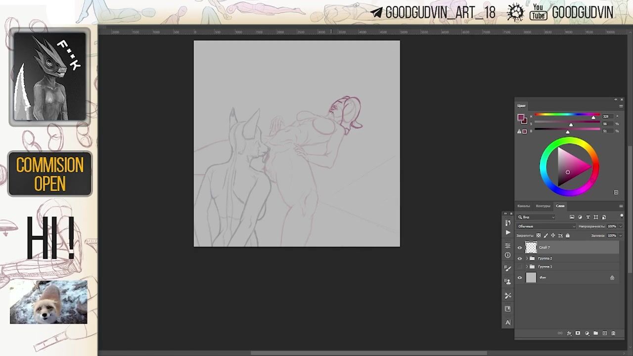Open the fx layer styles icon
The image size is (633, 356).
click(x=569, y=333)
